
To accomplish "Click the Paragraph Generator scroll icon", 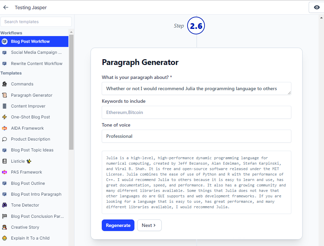I will 4,95.
